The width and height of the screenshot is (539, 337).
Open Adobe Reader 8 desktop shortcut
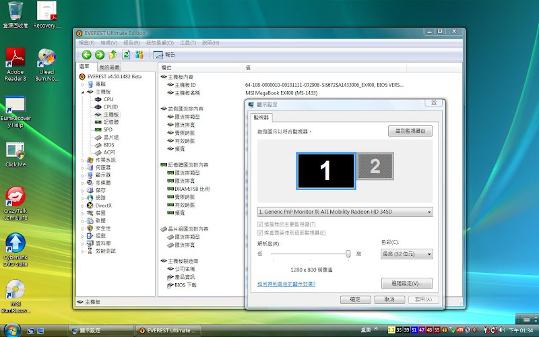(x=15, y=65)
